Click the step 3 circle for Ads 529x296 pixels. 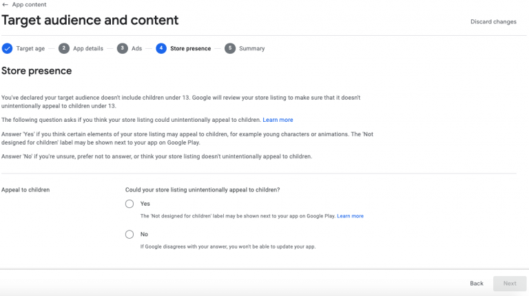tap(122, 48)
